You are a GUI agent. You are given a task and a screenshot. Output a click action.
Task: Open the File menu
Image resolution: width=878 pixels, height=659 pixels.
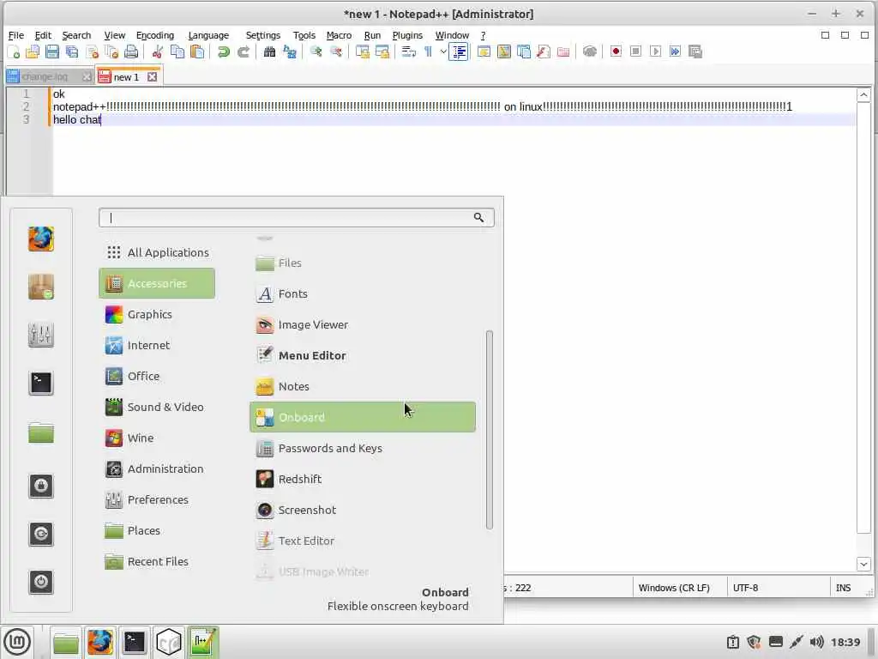coord(15,35)
